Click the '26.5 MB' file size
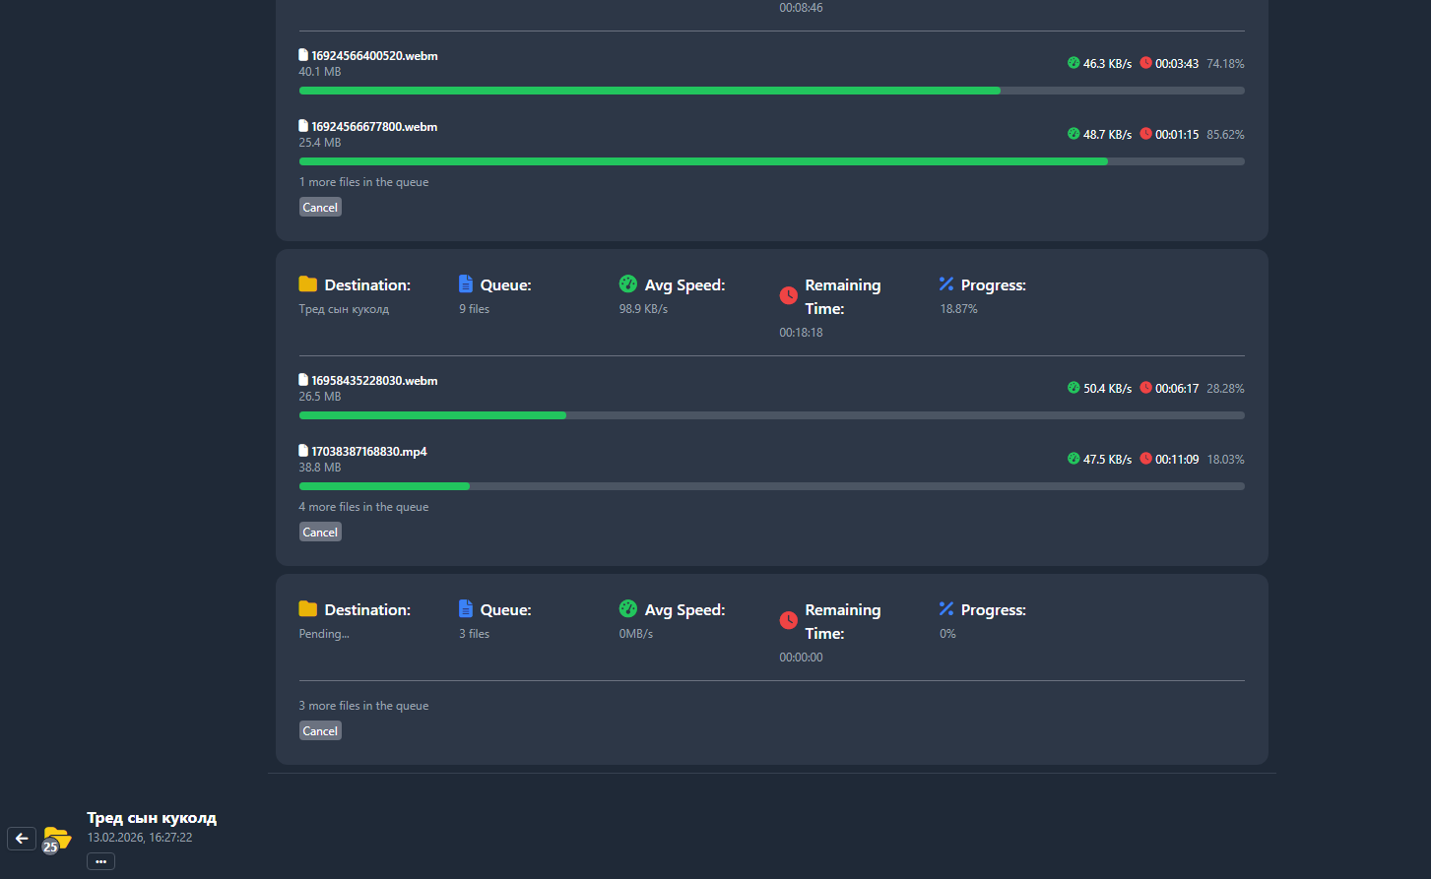 pos(320,397)
